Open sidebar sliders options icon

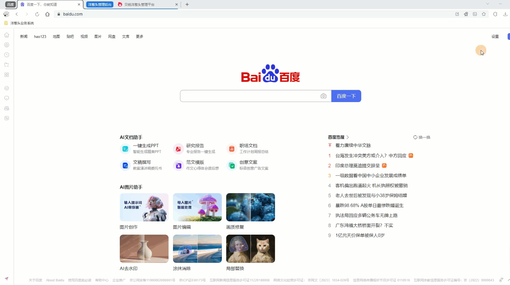click(7, 118)
